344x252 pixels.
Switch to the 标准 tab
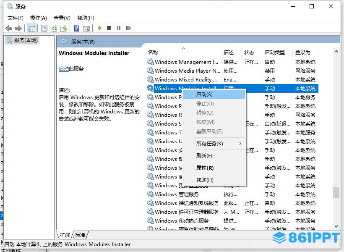pyautogui.click(x=80, y=235)
